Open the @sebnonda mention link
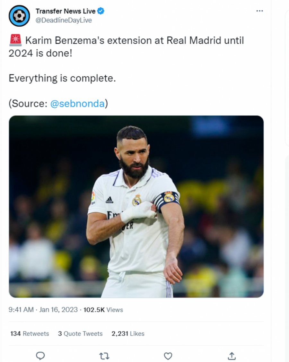Screen dimensions: 289x362 pyautogui.click(x=77, y=104)
